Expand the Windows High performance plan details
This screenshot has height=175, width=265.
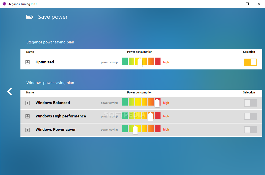click(x=28, y=116)
